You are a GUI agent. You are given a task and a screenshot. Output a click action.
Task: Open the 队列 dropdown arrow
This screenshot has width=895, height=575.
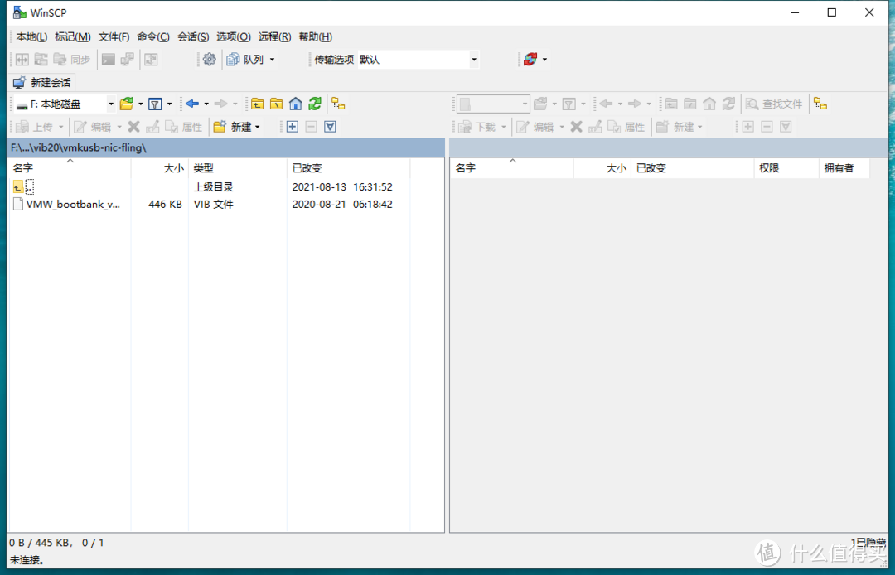(x=272, y=60)
